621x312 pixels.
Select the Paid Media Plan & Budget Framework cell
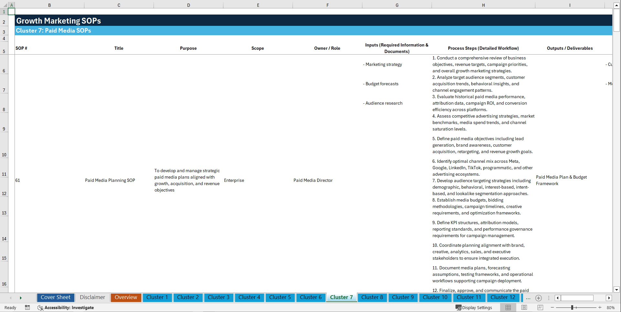pyautogui.click(x=562, y=180)
